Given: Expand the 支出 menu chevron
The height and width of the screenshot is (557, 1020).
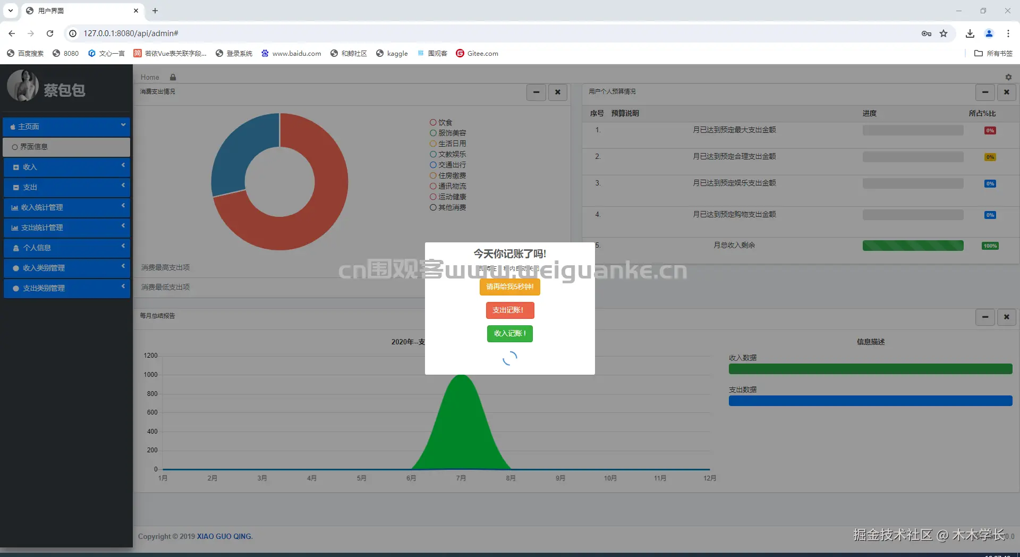Looking at the screenshot, I should [123, 185].
